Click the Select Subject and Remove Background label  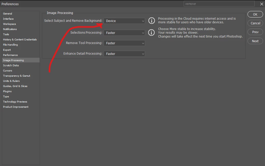click(73, 21)
